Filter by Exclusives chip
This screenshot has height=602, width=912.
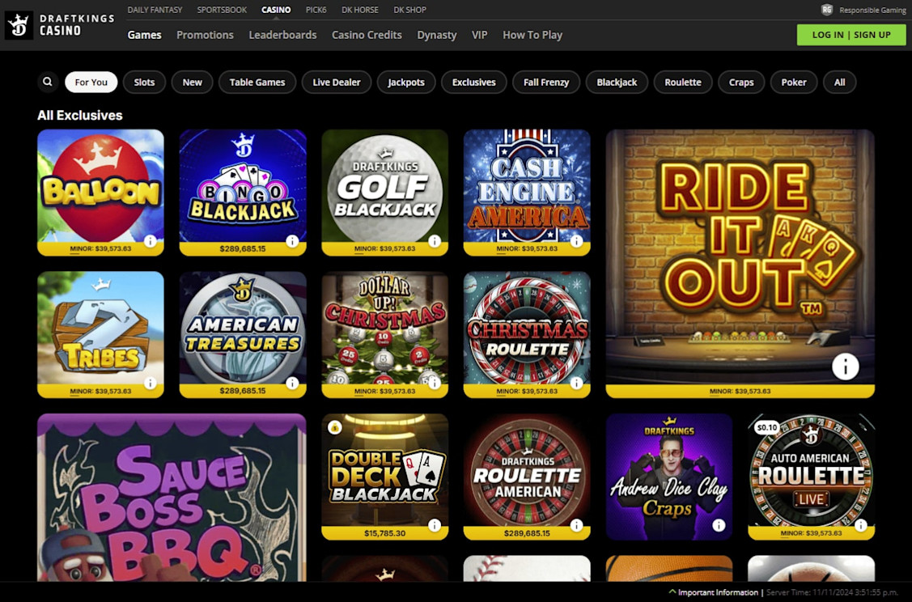474,82
